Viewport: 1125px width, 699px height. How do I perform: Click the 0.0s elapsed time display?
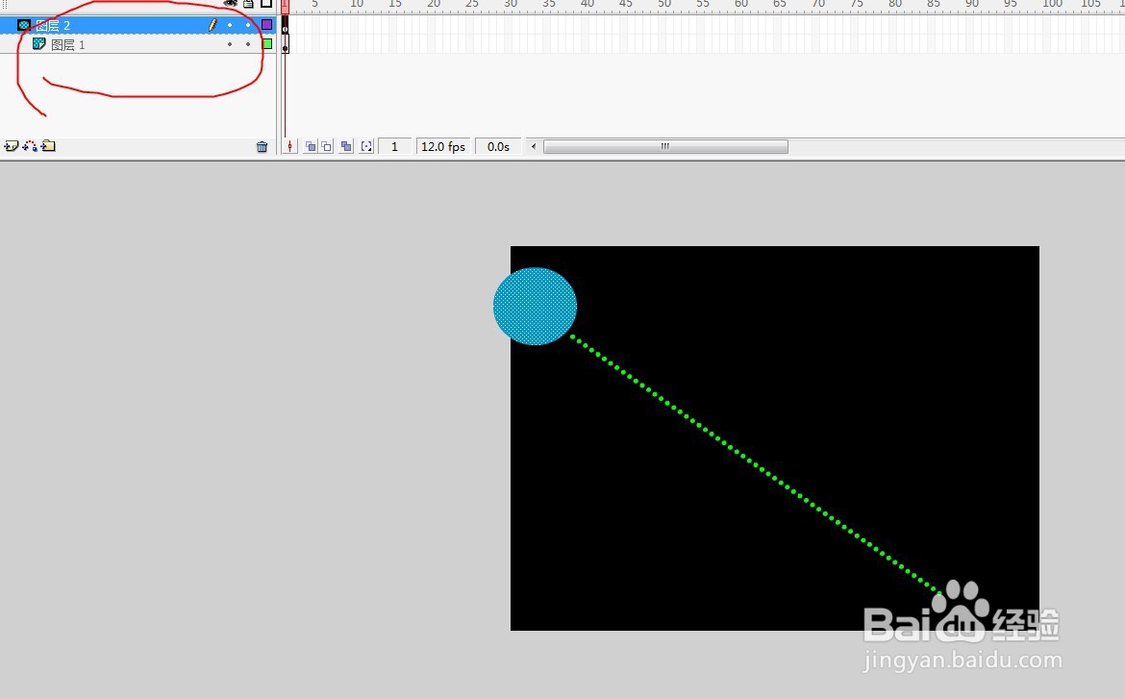point(498,146)
